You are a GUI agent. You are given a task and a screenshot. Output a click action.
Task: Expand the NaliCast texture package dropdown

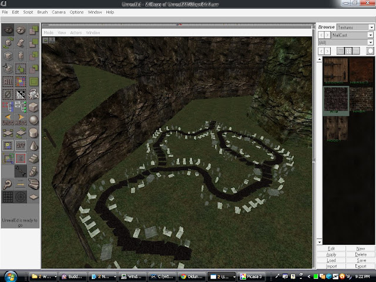(370, 35)
